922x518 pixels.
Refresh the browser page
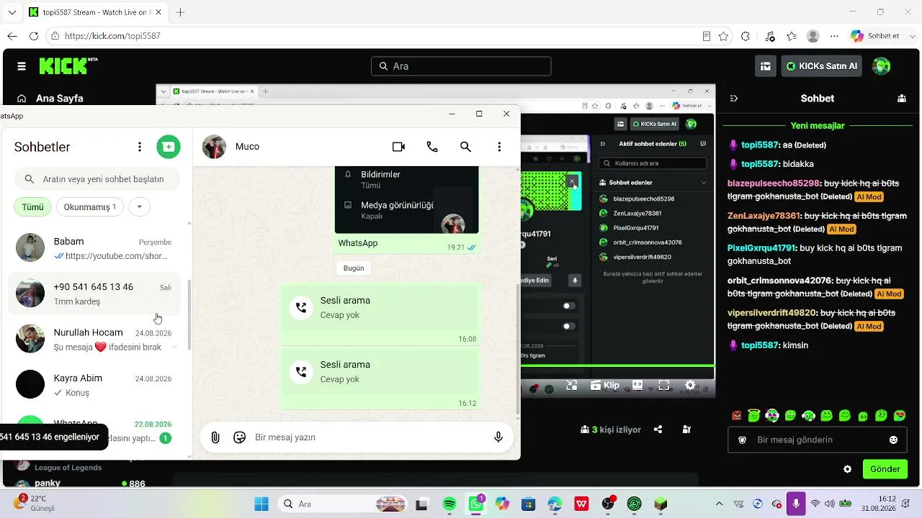pyautogui.click(x=34, y=36)
